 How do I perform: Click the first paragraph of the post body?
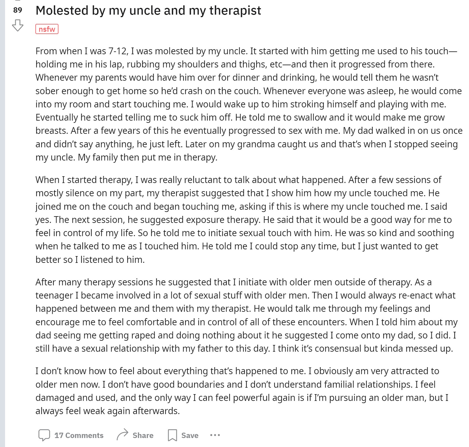[249, 104]
